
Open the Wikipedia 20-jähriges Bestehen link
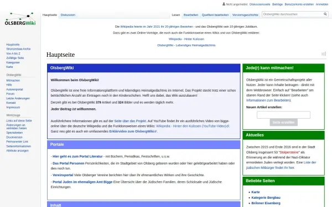pos(157,26)
